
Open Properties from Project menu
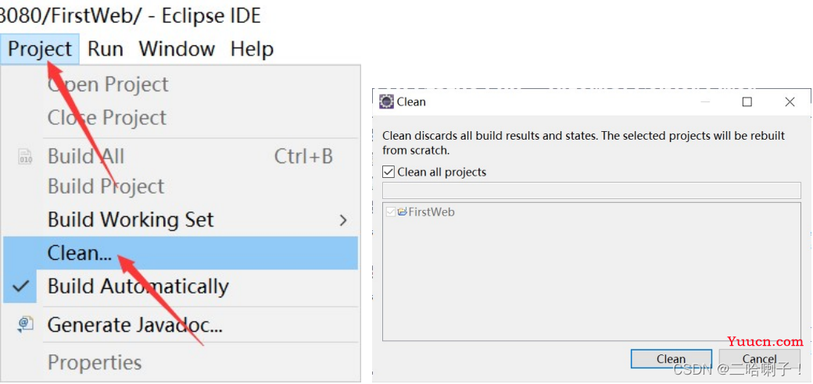click(x=95, y=362)
